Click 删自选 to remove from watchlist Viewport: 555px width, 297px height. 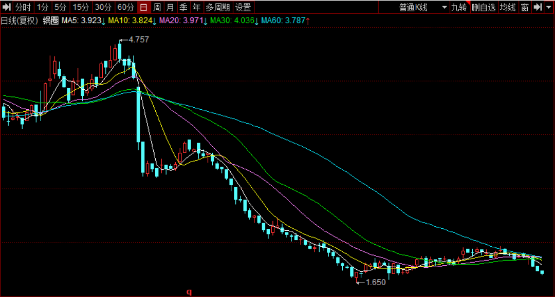[484, 7]
